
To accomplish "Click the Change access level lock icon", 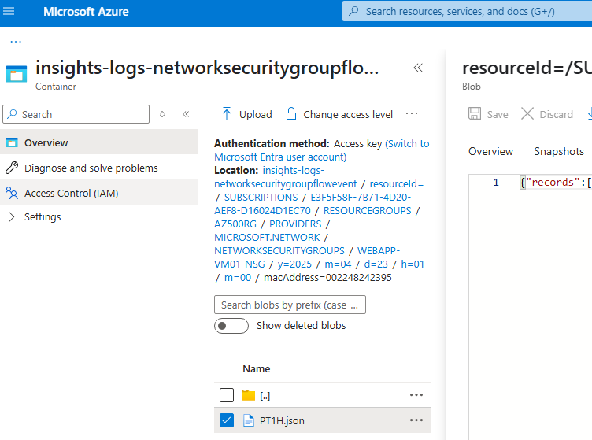I will tap(291, 114).
